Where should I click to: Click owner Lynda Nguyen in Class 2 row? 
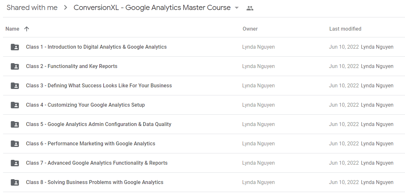coord(258,66)
